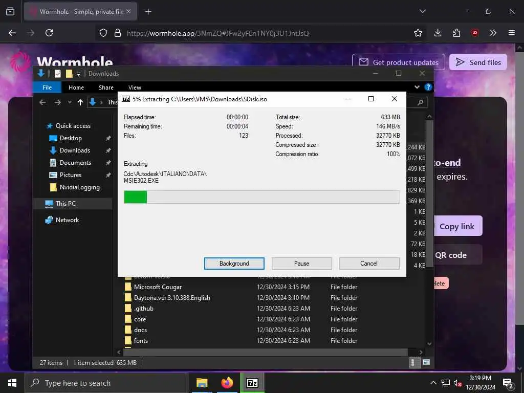Click site security padlock icon
Viewport: 524px width, 393px height.
[117, 33]
